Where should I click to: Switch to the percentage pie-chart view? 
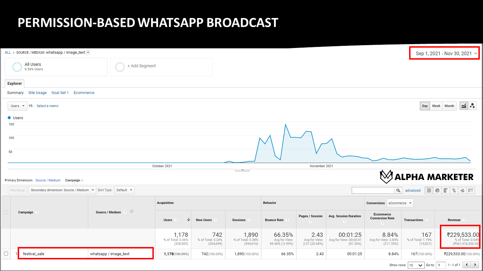coord(437,190)
